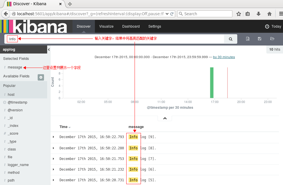Click the Today clock icon in the navbar
This screenshot has width=283, height=185.
tap(267, 26)
